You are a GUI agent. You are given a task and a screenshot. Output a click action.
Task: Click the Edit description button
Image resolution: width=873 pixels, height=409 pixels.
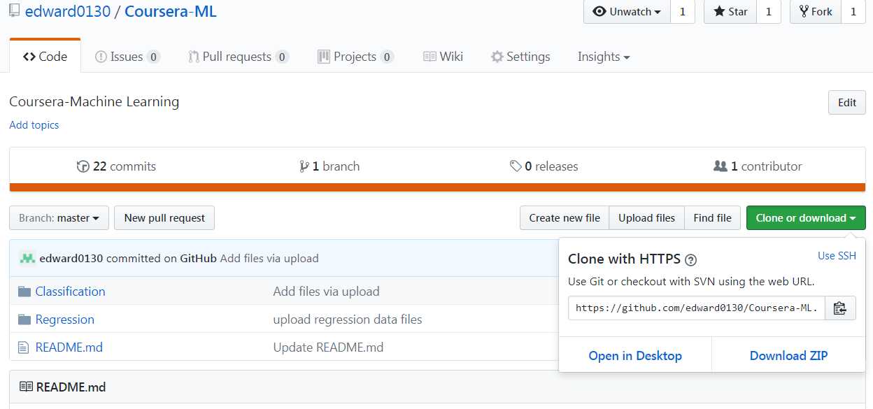tap(847, 102)
